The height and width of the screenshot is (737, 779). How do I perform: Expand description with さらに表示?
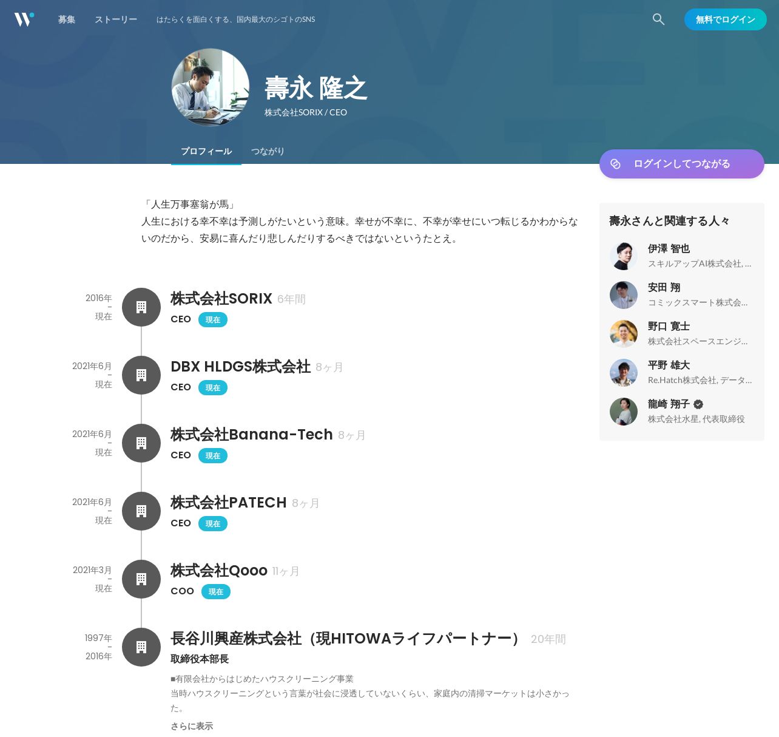pos(192,726)
